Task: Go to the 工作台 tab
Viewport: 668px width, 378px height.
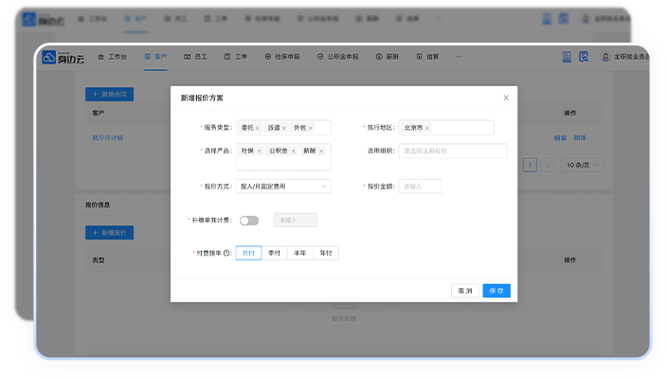Action: tap(113, 56)
